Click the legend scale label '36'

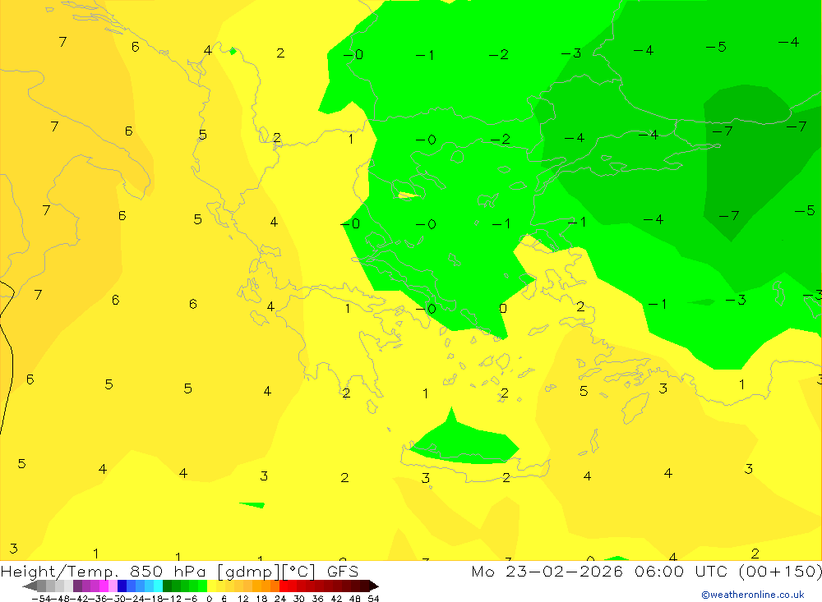[317, 599]
